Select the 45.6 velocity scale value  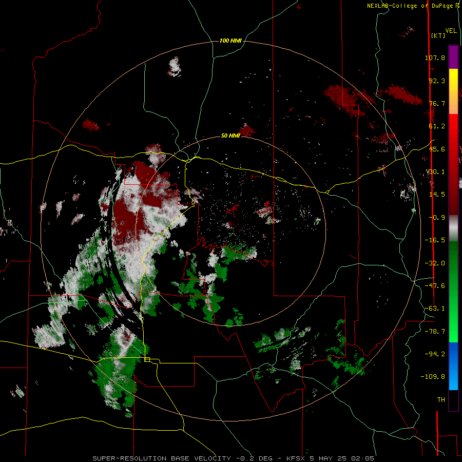pos(437,149)
